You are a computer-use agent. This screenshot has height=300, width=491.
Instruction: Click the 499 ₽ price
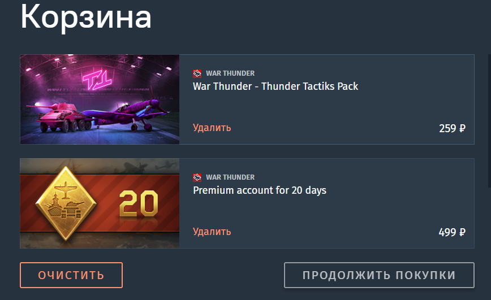click(x=452, y=232)
